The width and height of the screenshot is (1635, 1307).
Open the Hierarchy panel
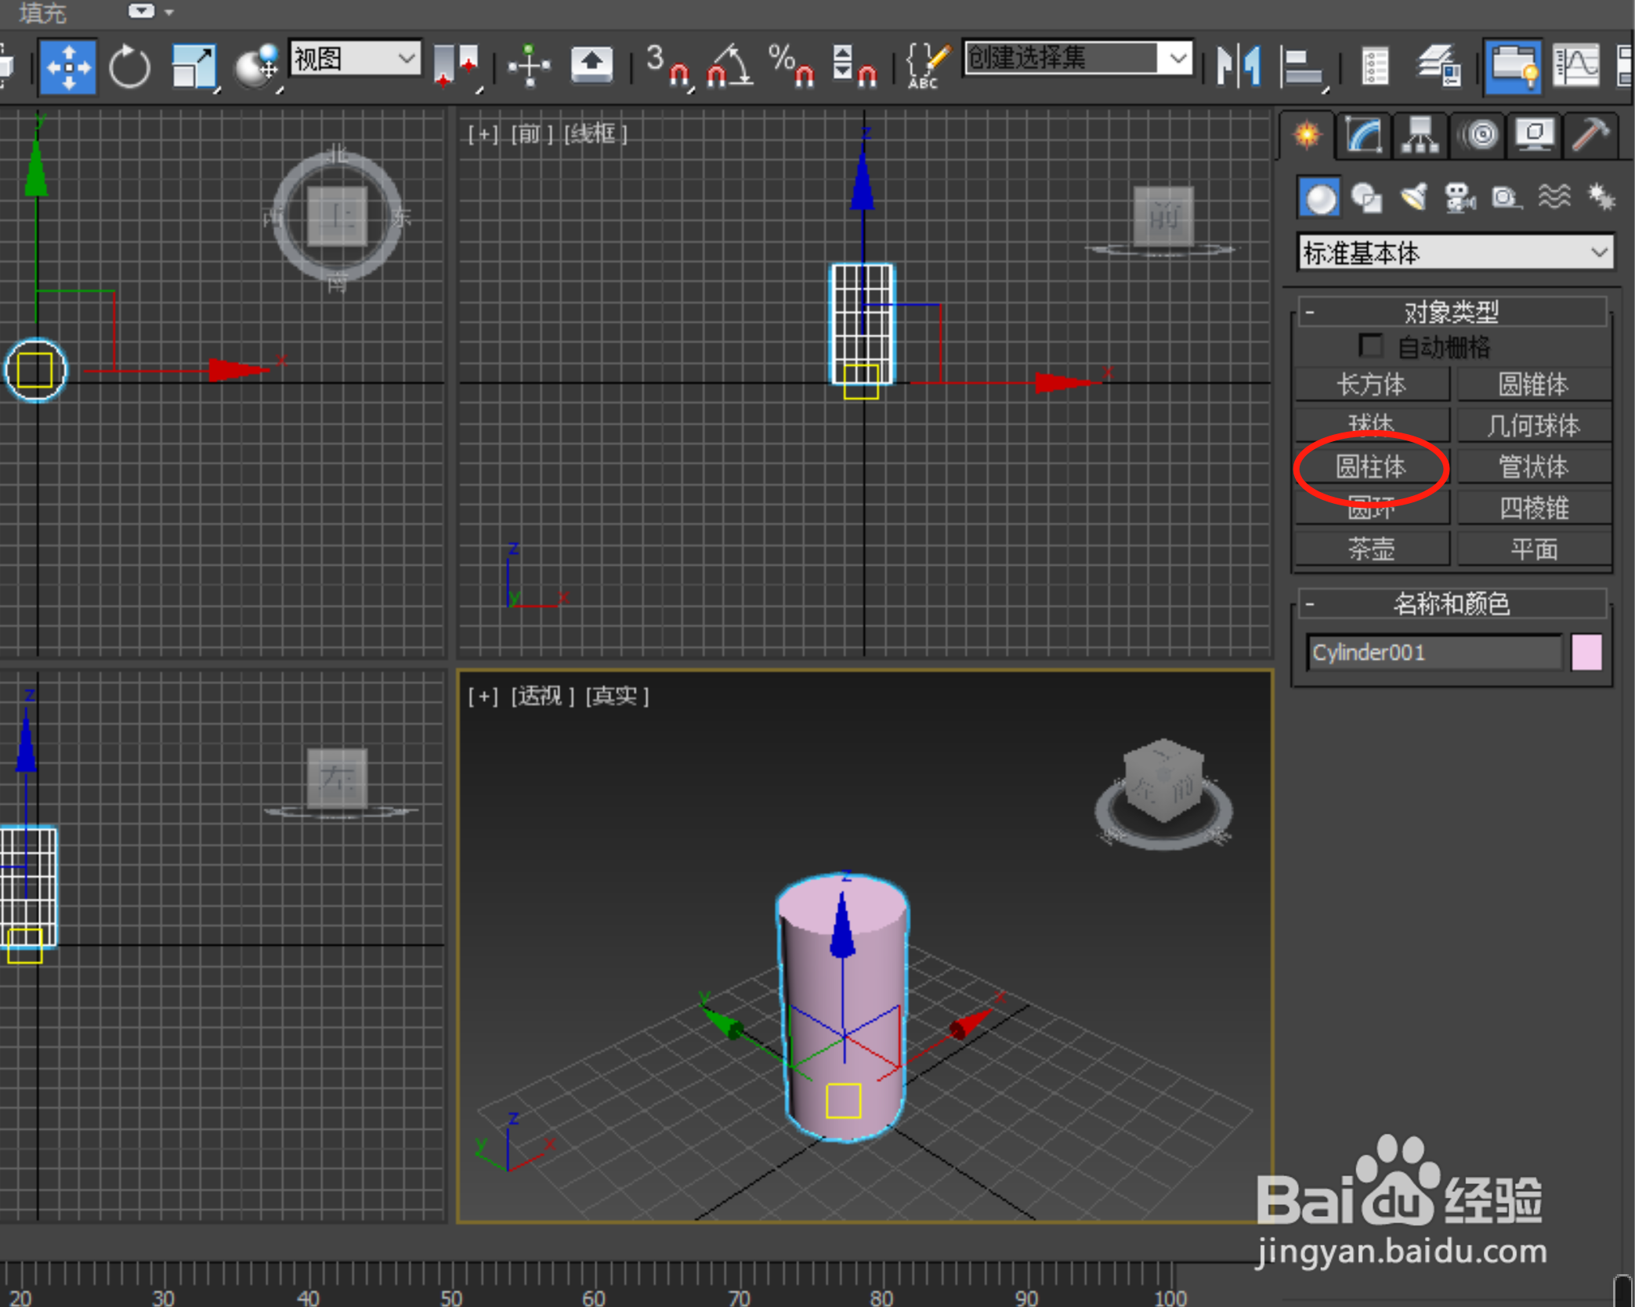(x=1420, y=135)
